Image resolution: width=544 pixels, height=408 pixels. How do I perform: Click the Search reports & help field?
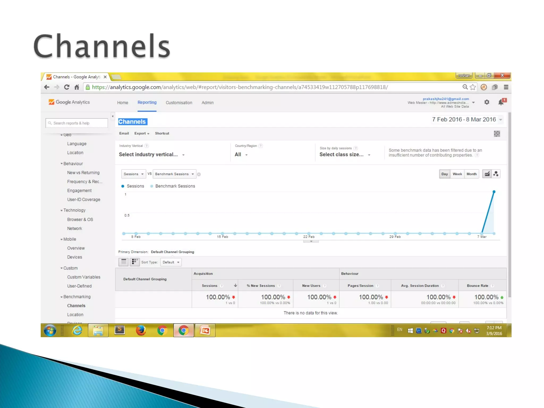point(77,123)
